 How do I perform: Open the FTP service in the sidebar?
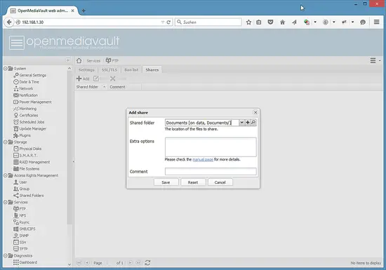tap(20, 209)
